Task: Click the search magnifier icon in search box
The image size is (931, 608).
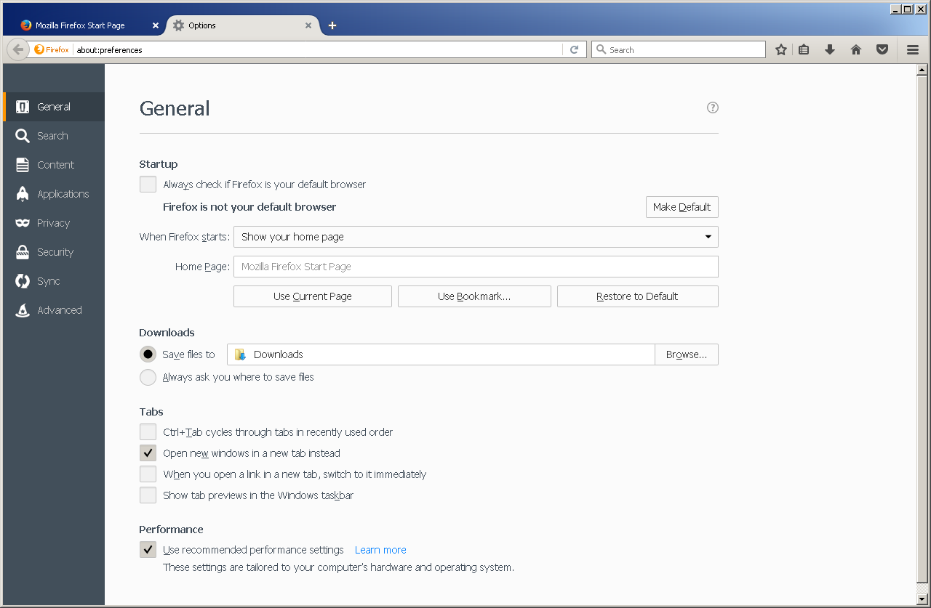Action: click(x=601, y=49)
